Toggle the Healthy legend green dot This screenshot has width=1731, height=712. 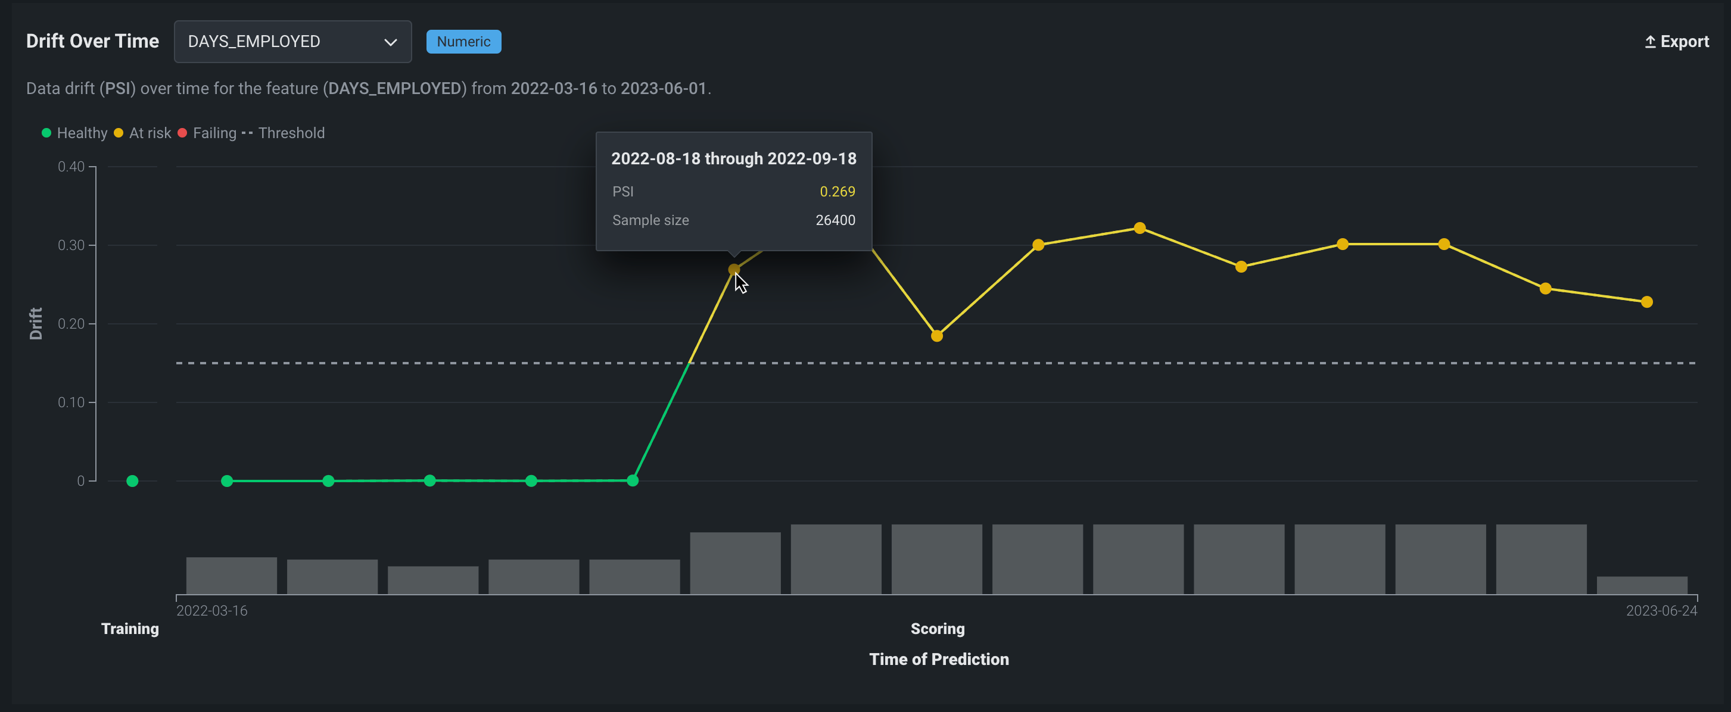[x=46, y=133]
